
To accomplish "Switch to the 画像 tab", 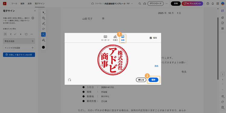I will click(123, 38).
